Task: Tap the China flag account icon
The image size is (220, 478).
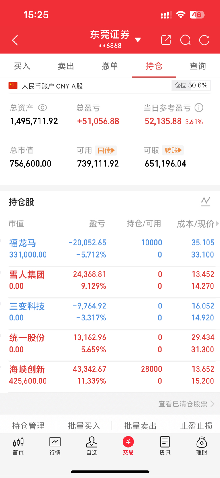Action: pyautogui.click(x=13, y=86)
